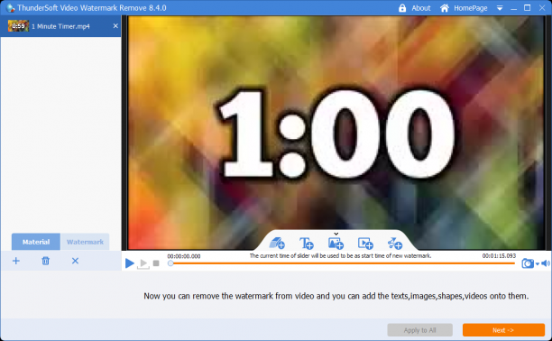Click the home icon in title bar
The height and width of the screenshot is (341, 552).
(445, 8)
